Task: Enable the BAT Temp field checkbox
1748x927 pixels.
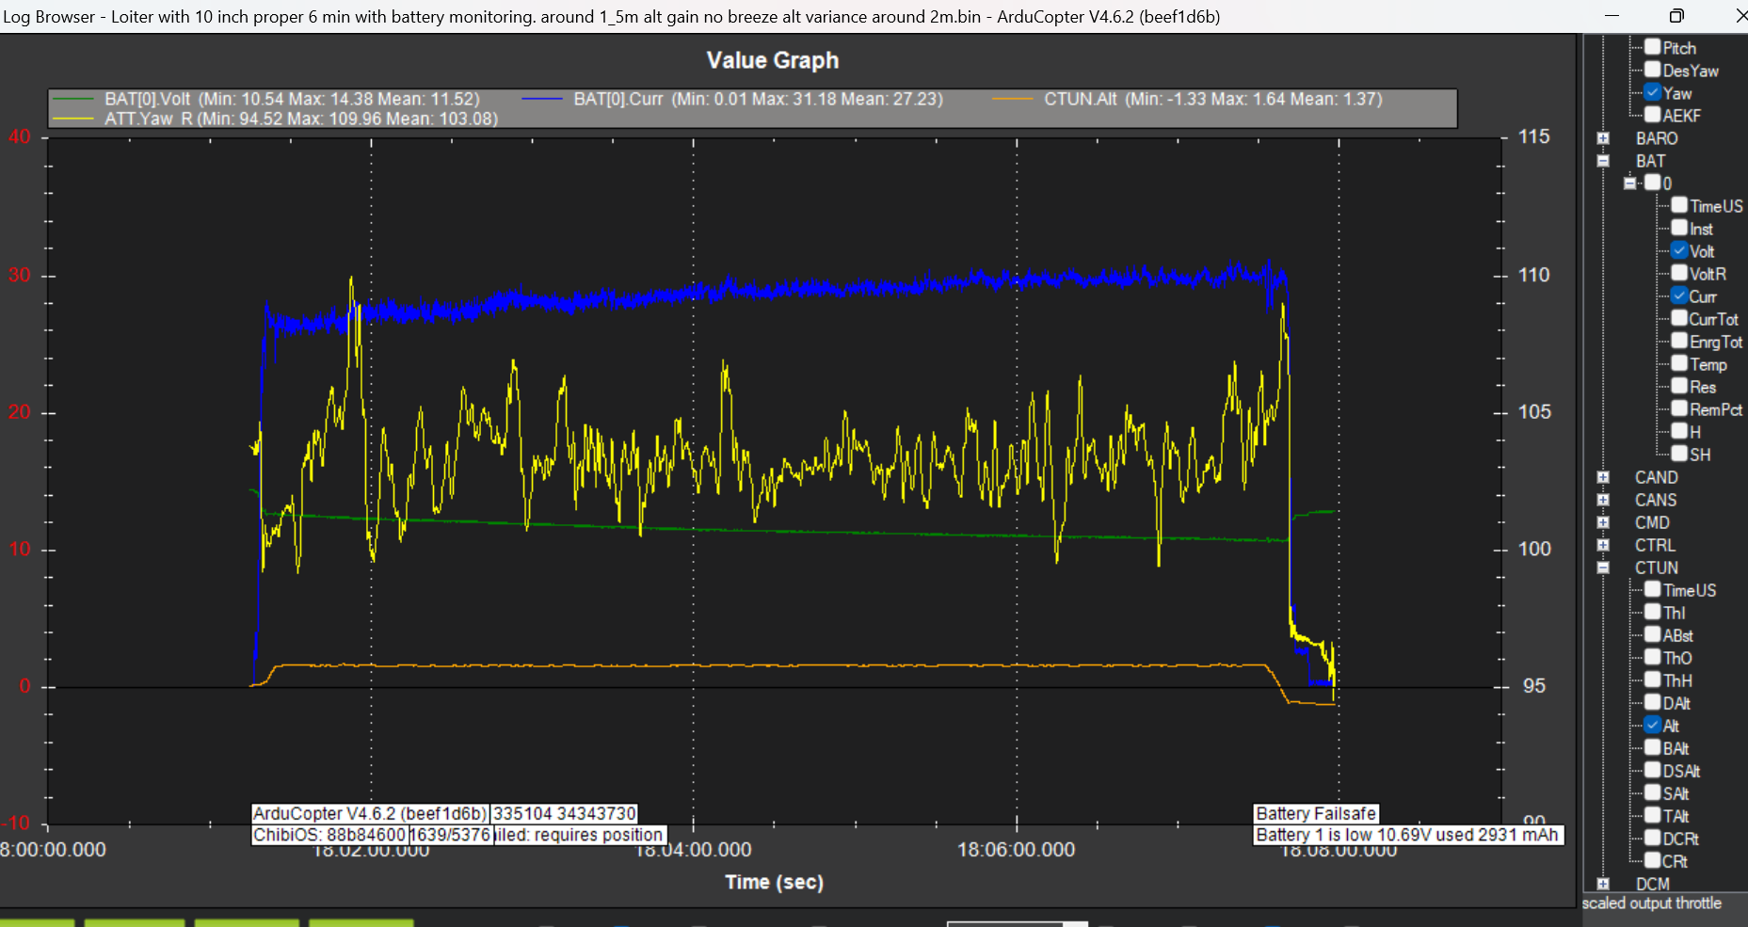Action: coord(1679,363)
